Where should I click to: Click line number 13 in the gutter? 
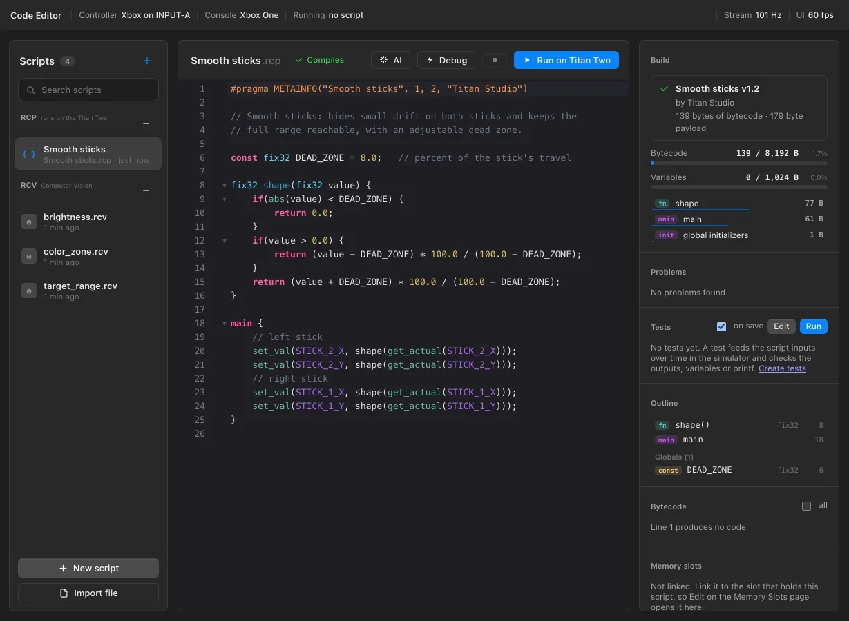200,255
